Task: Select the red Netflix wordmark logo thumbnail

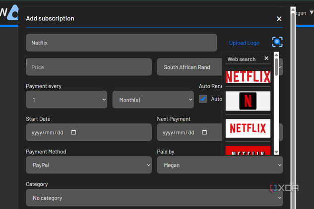Action: pyautogui.click(x=248, y=77)
